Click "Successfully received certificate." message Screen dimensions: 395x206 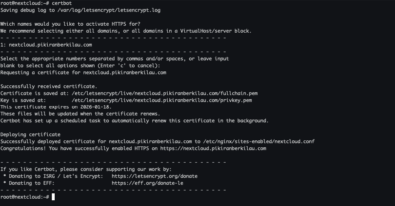pos(49,86)
